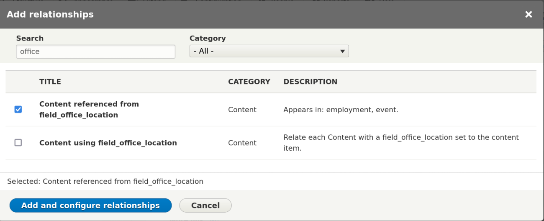The height and width of the screenshot is (221, 544).
Task: Click the DESCRIPTION column header
Action: tap(310, 82)
